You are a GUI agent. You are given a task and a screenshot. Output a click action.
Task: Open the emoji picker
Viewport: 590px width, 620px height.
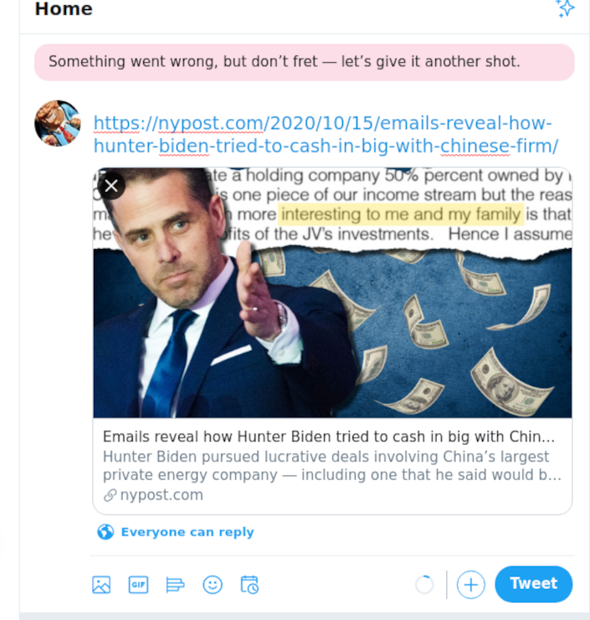[213, 585]
